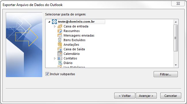Select the Calendário calendar icon

pos(60,54)
